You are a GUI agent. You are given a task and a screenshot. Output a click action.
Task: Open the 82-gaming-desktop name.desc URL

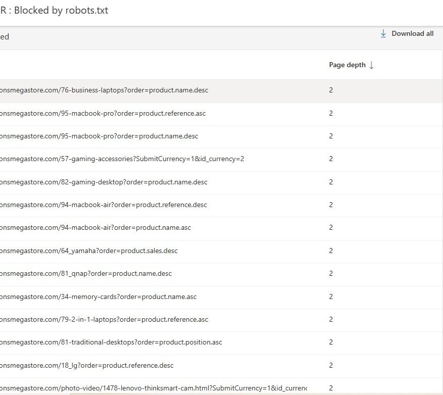click(x=104, y=182)
